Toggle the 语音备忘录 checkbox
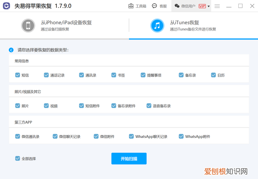Screen dimensions: 258x179 149,106
